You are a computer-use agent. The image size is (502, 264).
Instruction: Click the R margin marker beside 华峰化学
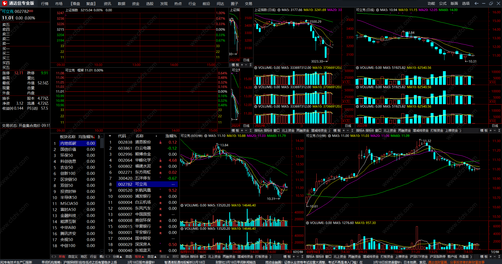161,161
